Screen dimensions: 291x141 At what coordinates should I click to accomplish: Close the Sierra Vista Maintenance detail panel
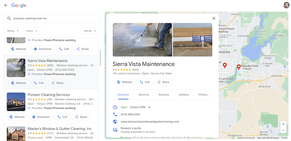(x=214, y=18)
